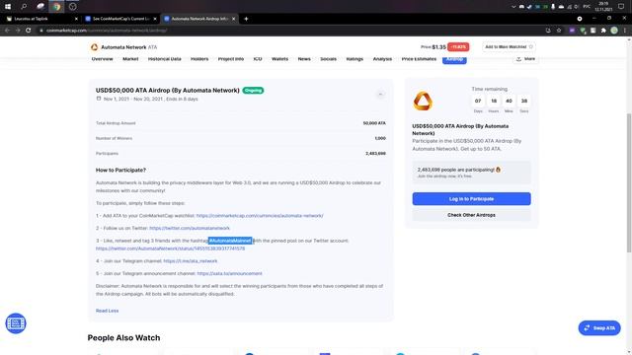Close the See CoinMarketCap's Current tab
The height and width of the screenshot is (355, 632).
point(155,19)
